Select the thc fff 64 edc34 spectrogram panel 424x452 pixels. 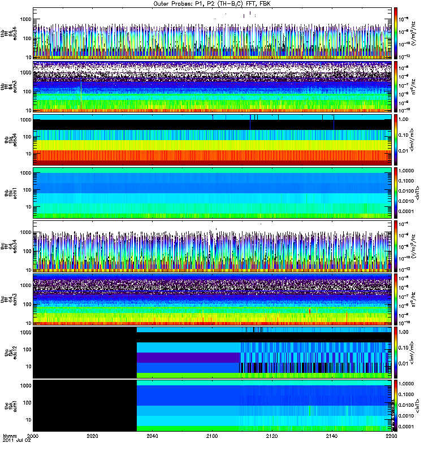coord(213,246)
